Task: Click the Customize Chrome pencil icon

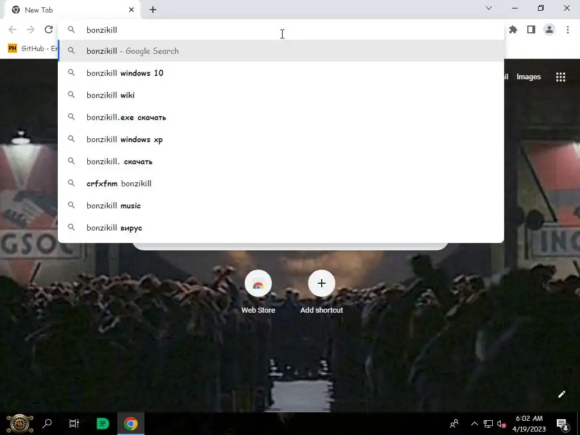Action: (561, 394)
